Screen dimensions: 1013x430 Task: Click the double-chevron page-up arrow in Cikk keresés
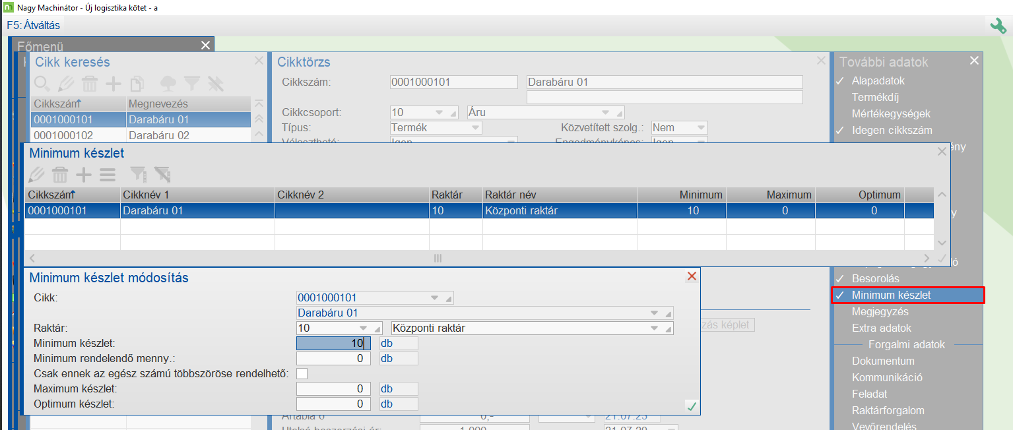[x=259, y=118]
